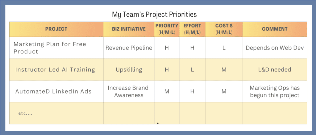Viewport: 316px width, 135px height.
Task: Select the COST $ column header
Action: pyautogui.click(x=224, y=29)
